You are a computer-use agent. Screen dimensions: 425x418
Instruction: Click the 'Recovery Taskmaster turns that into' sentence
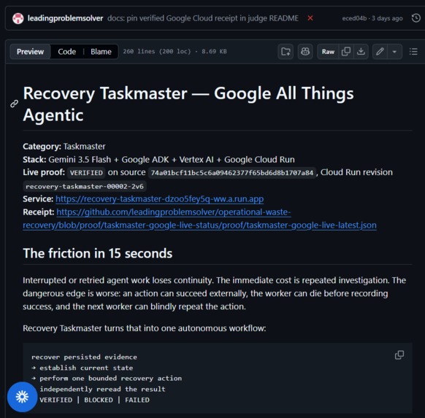[144, 328]
